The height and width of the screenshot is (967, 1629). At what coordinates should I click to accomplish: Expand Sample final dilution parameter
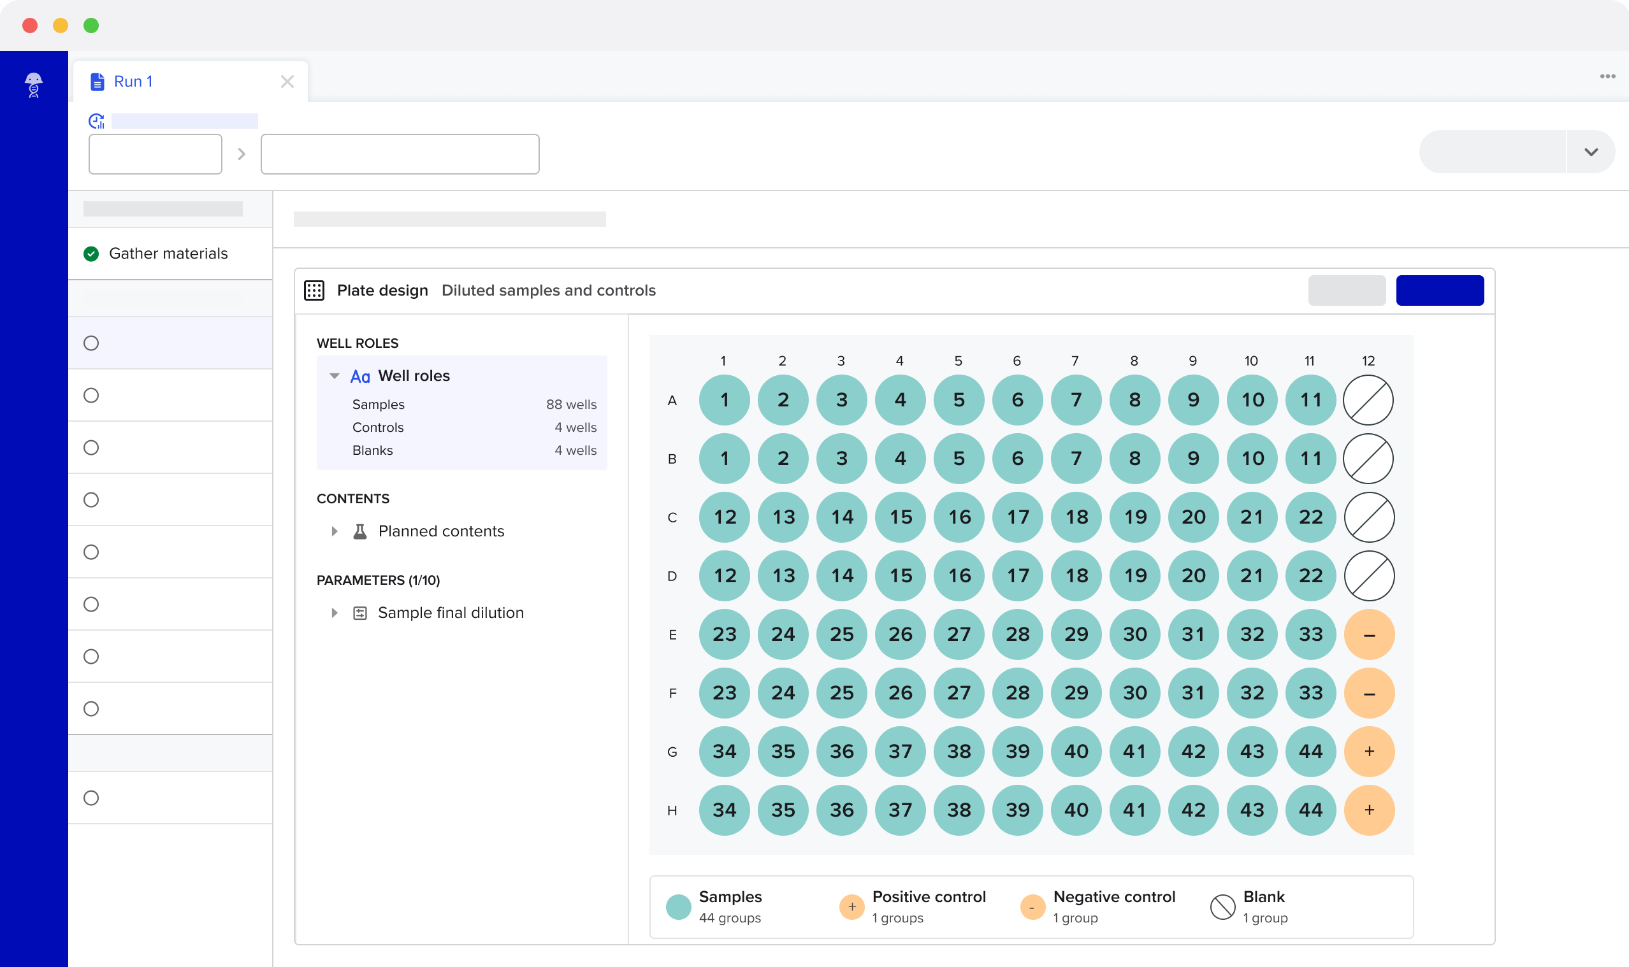[x=335, y=613]
